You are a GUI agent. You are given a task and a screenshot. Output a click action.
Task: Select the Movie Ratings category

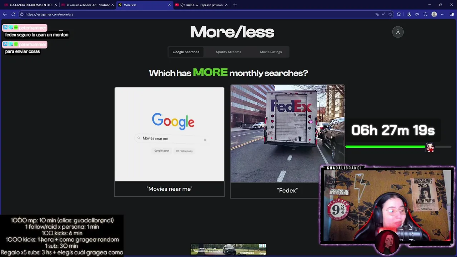[271, 52]
